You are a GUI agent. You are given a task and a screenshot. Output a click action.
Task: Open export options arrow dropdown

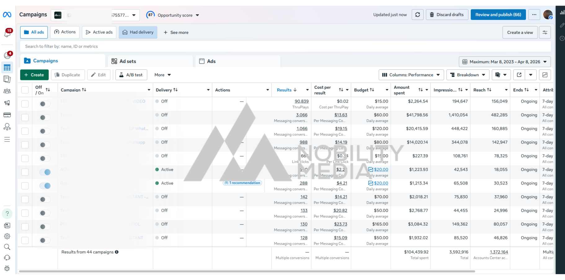(531, 75)
